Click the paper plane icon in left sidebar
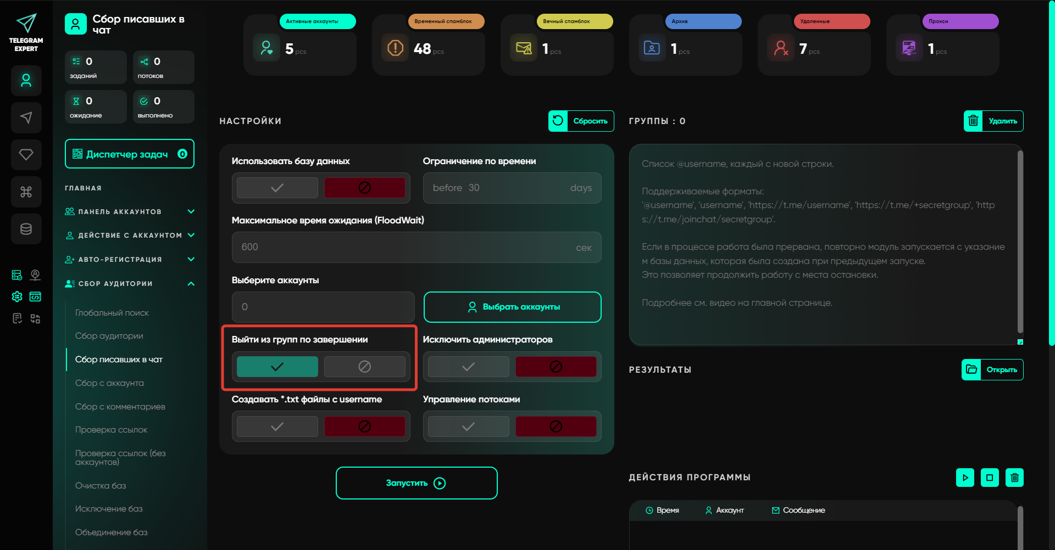This screenshot has width=1055, height=550. pyautogui.click(x=26, y=117)
